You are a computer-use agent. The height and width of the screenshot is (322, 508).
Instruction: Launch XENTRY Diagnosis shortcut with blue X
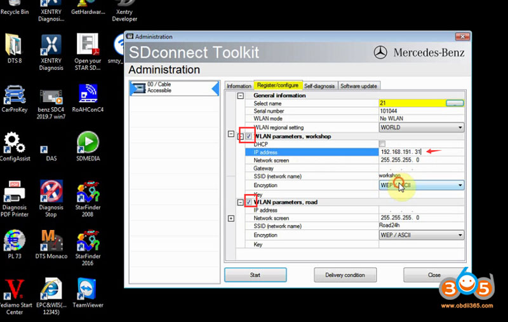pyautogui.click(x=51, y=53)
